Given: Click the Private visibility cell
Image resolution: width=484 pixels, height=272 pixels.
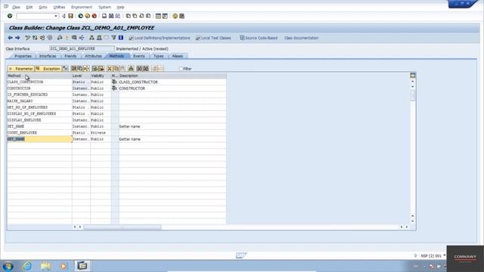Looking at the screenshot, I should 101,133.
